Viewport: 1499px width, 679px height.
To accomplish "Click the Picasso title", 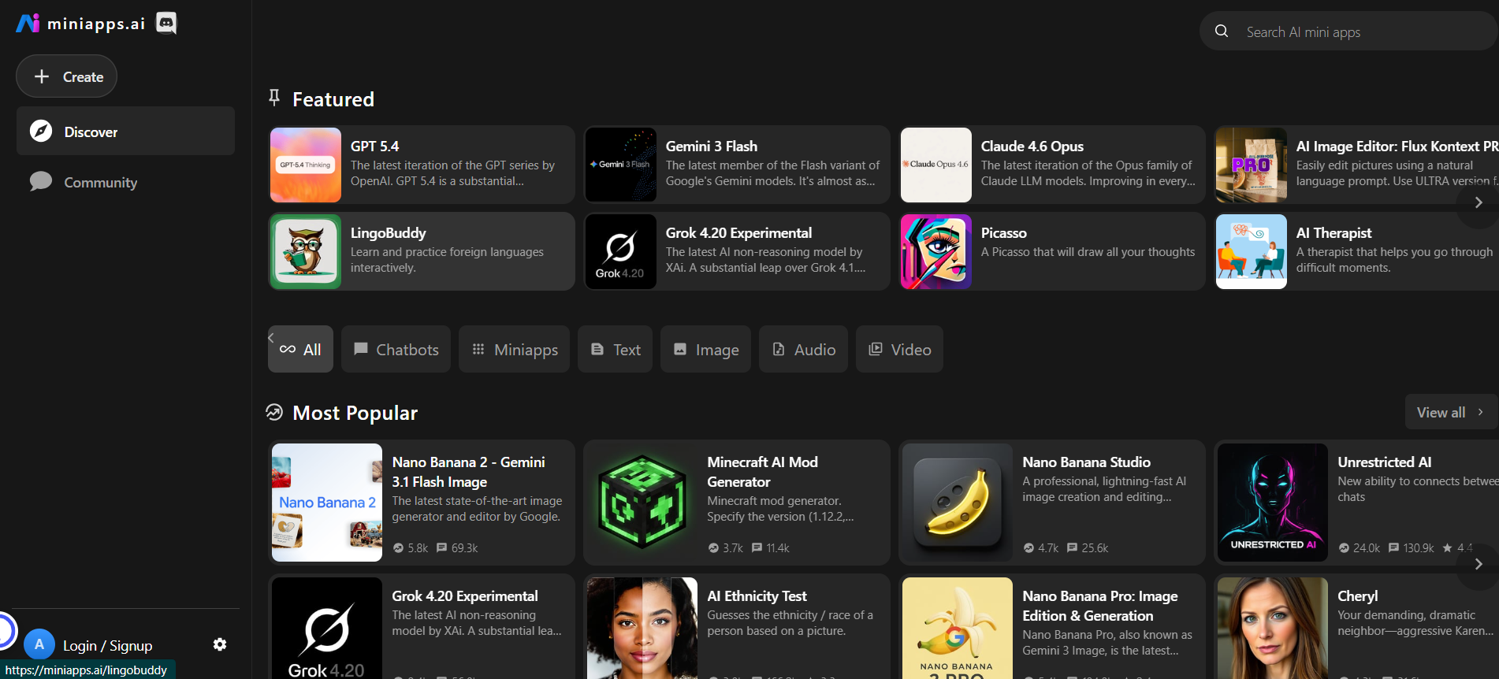I will (1004, 233).
